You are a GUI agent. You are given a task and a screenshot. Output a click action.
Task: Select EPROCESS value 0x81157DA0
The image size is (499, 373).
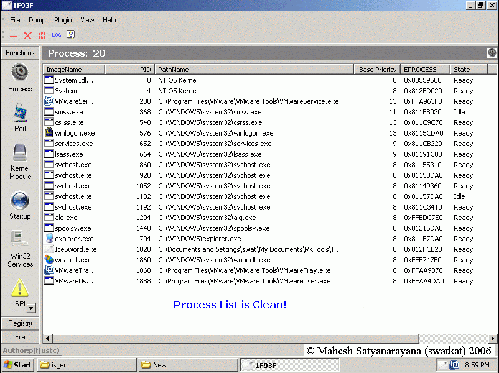(423, 196)
